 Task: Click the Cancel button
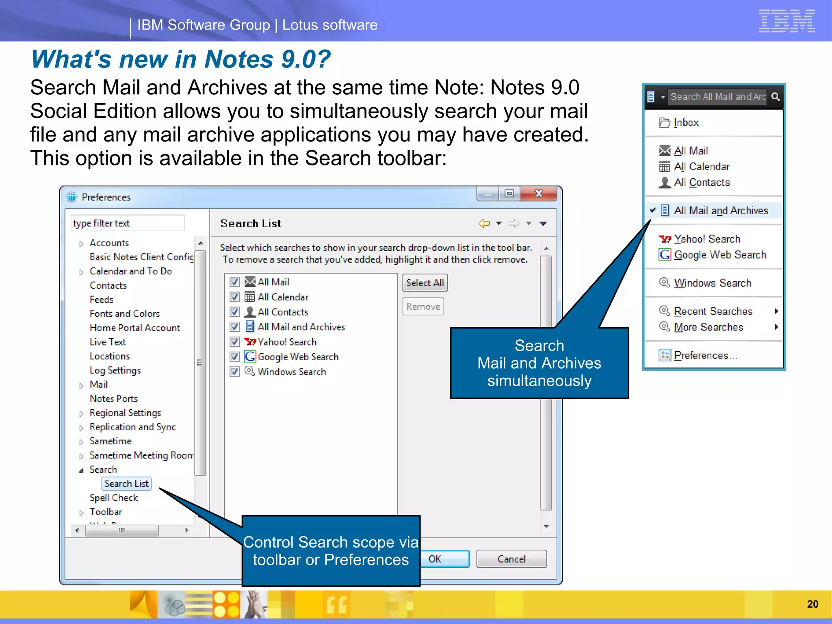pyautogui.click(x=511, y=559)
